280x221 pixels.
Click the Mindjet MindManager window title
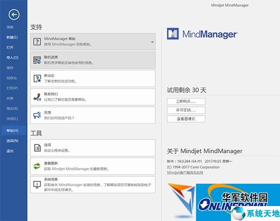click(230, 5)
